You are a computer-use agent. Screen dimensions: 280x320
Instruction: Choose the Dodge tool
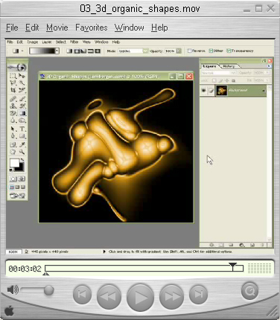coord(22,121)
